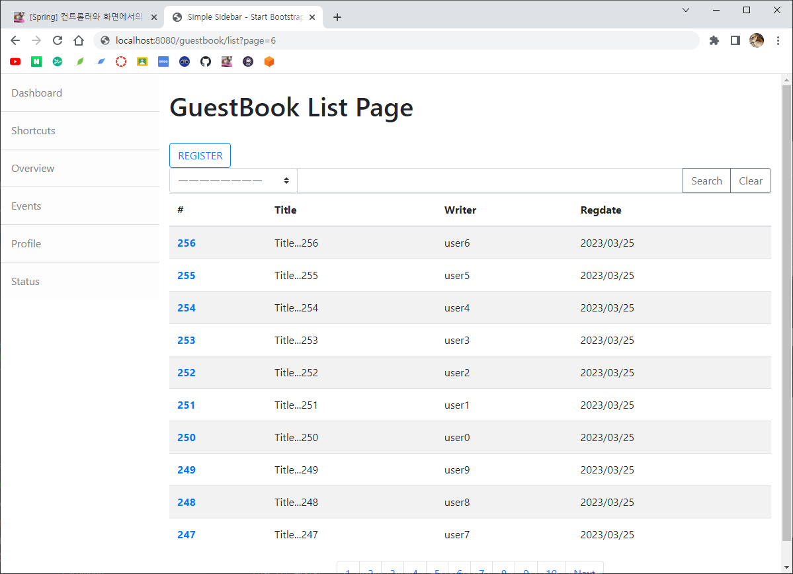Open guestbook entry 253
This screenshot has width=793, height=574.
[186, 341]
